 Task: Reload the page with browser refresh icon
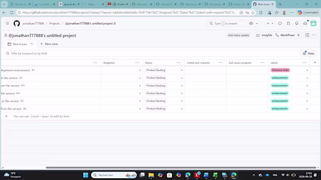(12, 12)
